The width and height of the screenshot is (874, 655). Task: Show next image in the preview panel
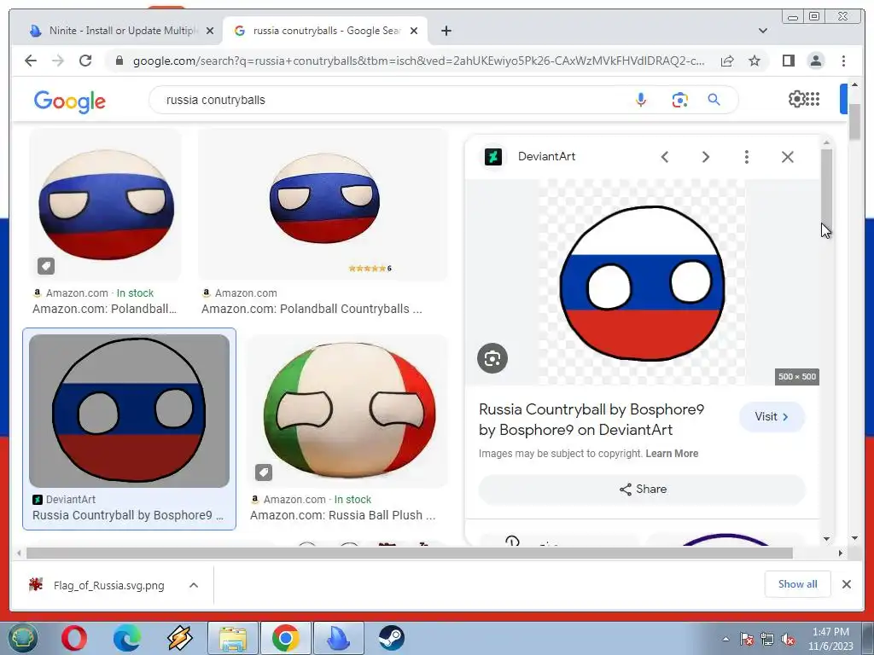coord(706,157)
